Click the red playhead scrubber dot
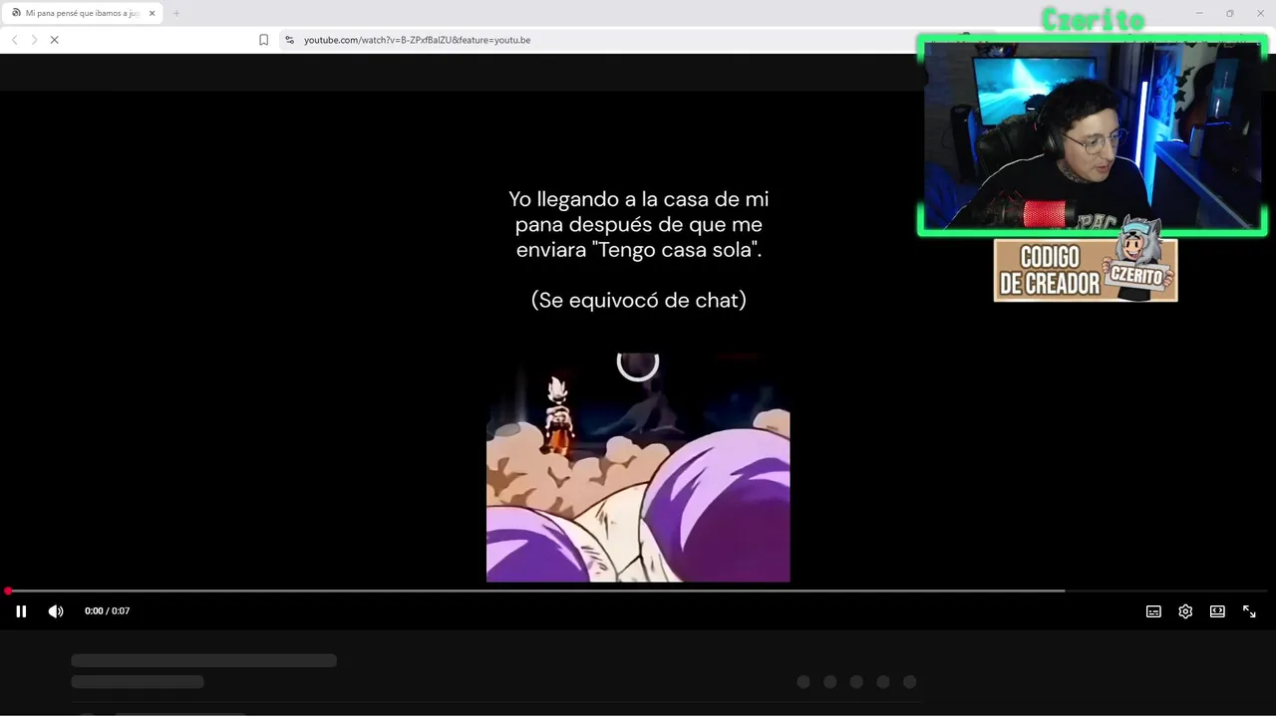The width and height of the screenshot is (1276, 717). pyautogui.click(x=8, y=591)
